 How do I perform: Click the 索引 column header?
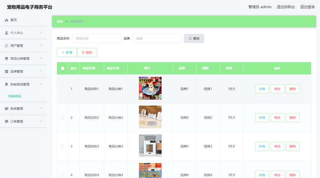point(74,68)
